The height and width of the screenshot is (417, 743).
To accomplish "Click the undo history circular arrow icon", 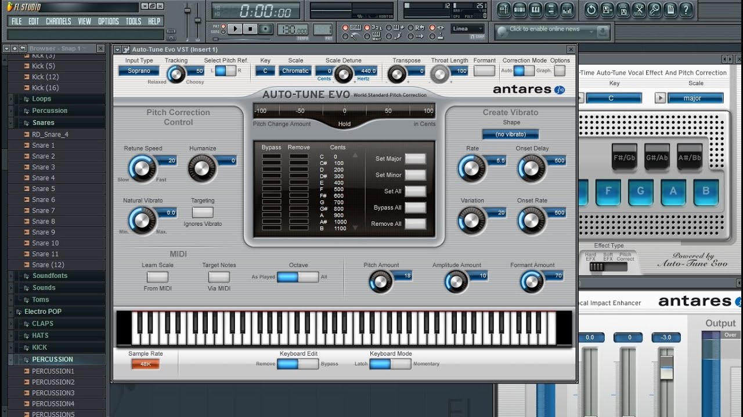I will pyautogui.click(x=591, y=9).
